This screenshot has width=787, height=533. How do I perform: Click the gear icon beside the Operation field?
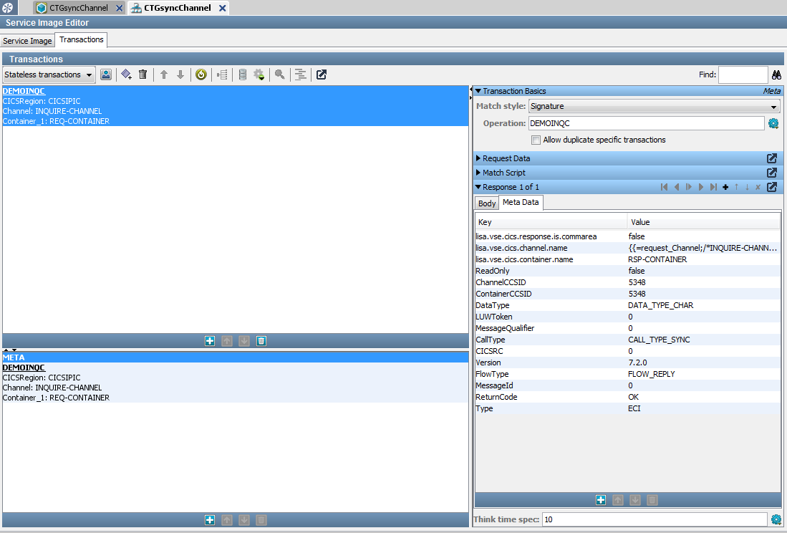click(772, 123)
